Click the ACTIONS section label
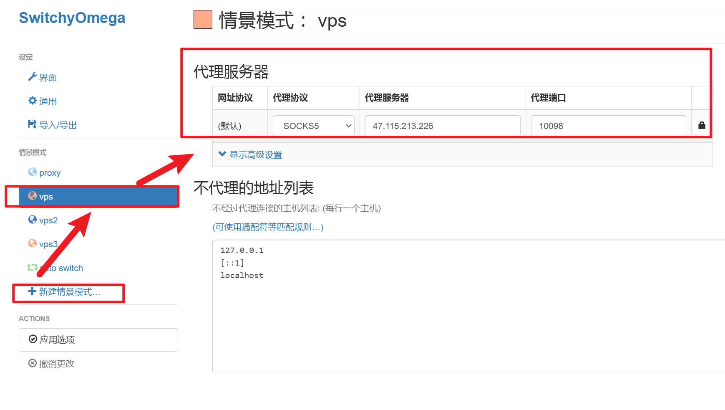 pyautogui.click(x=34, y=319)
